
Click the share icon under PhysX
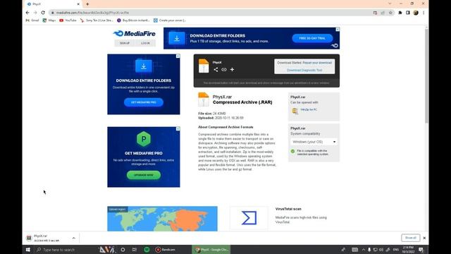point(216,69)
